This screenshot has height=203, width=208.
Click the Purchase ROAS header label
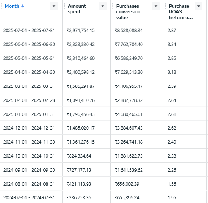click(x=180, y=12)
